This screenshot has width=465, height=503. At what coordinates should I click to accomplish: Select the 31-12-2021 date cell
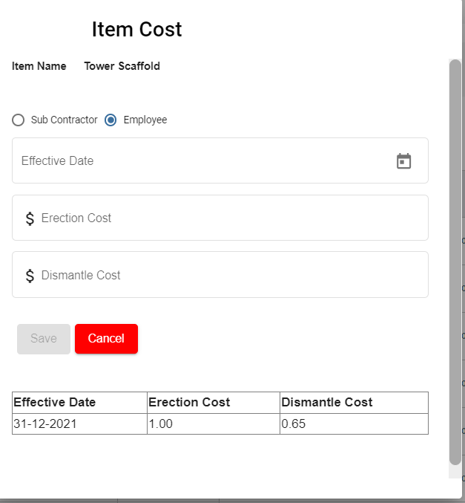45,424
